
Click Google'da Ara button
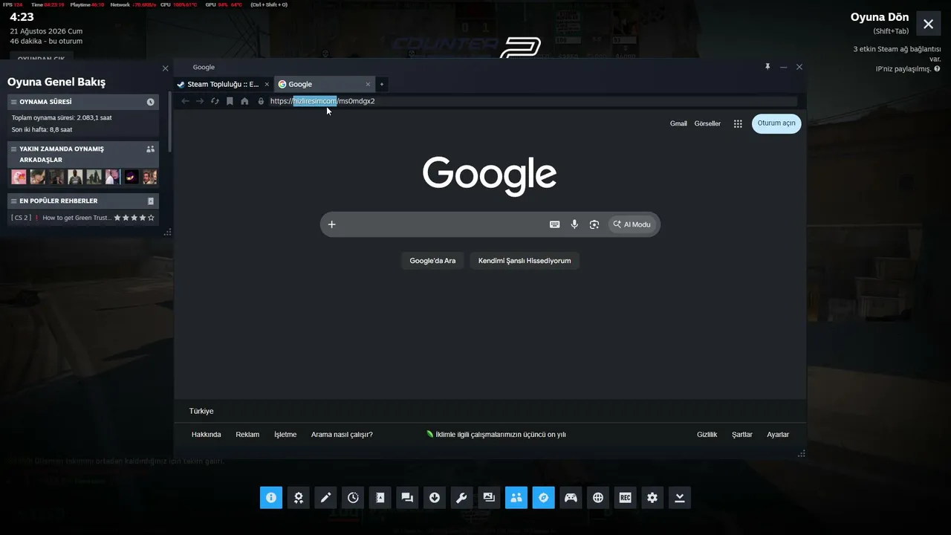[x=432, y=261]
